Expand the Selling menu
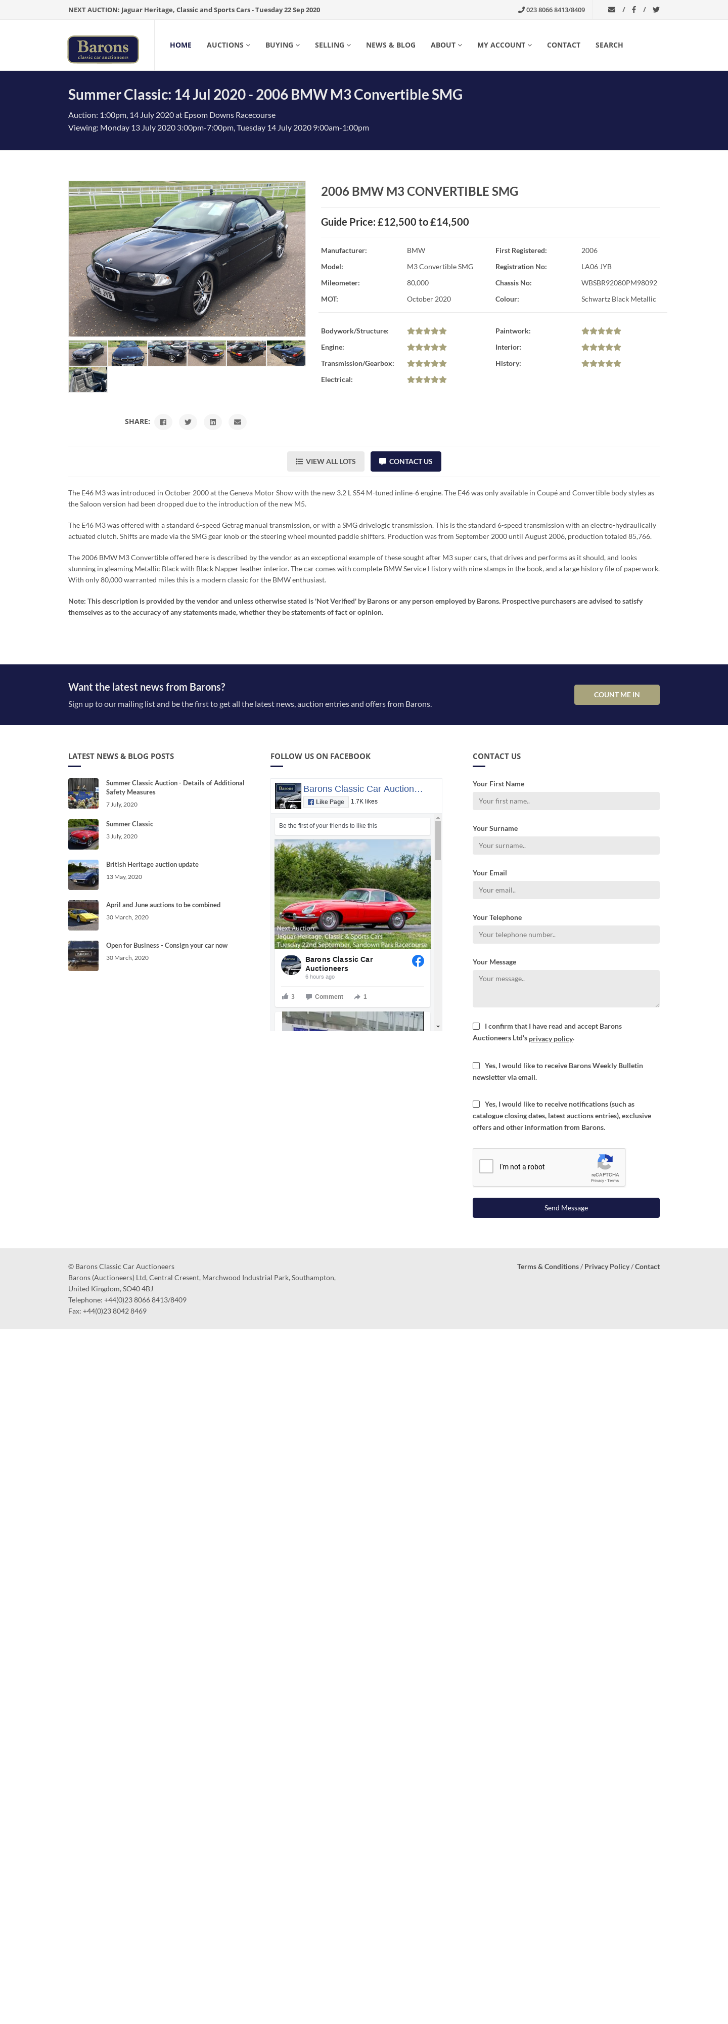This screenshot has height=2024, width=728. coord(333,45)
